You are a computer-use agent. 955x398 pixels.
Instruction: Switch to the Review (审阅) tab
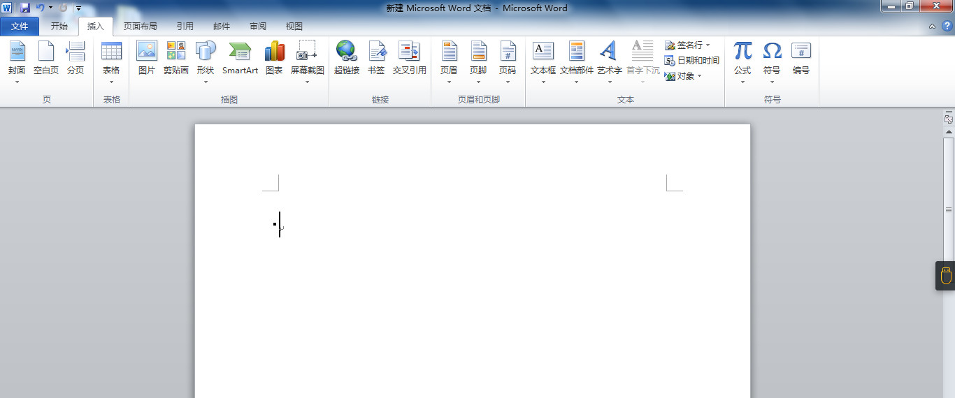[x=258, y=27]
